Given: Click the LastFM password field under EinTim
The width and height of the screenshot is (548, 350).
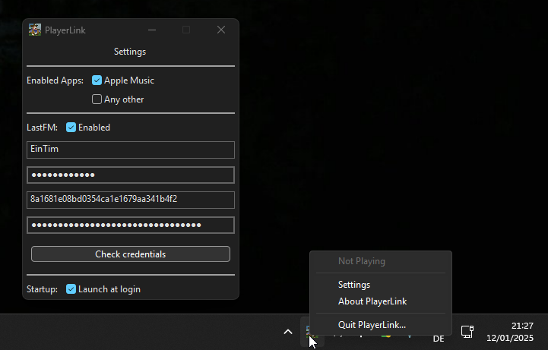Looking at the screenshot, I should [131, 175].
